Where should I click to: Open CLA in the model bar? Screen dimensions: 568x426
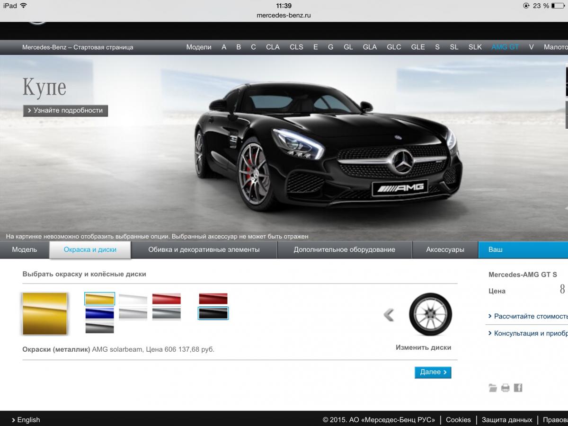click(273, 47)
